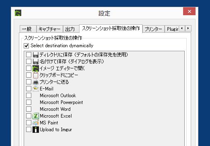Enable the E-Mail destination checkbox

click(29, 89)
